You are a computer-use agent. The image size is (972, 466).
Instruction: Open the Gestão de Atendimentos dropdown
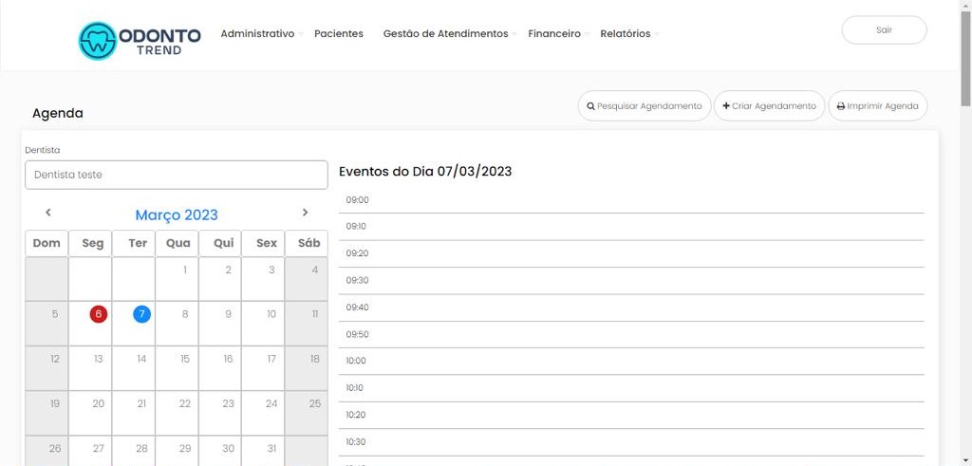tap(445, 33)
